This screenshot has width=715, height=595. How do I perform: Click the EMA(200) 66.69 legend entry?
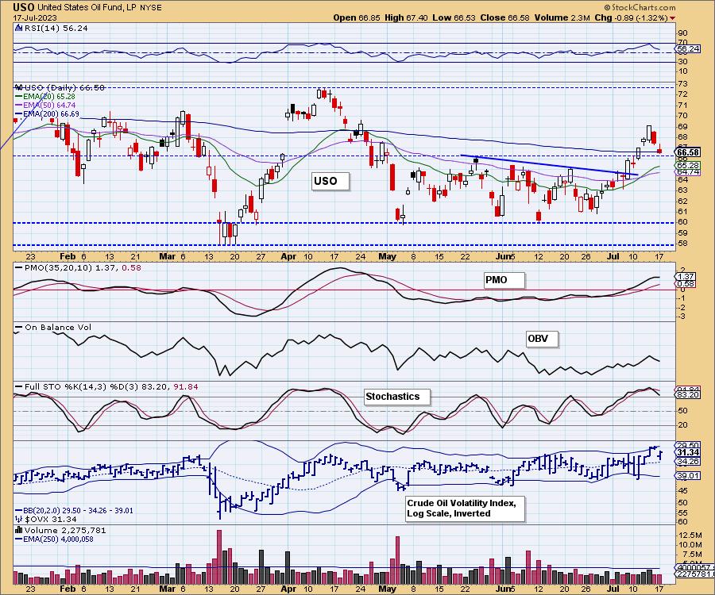coord(47,113)
